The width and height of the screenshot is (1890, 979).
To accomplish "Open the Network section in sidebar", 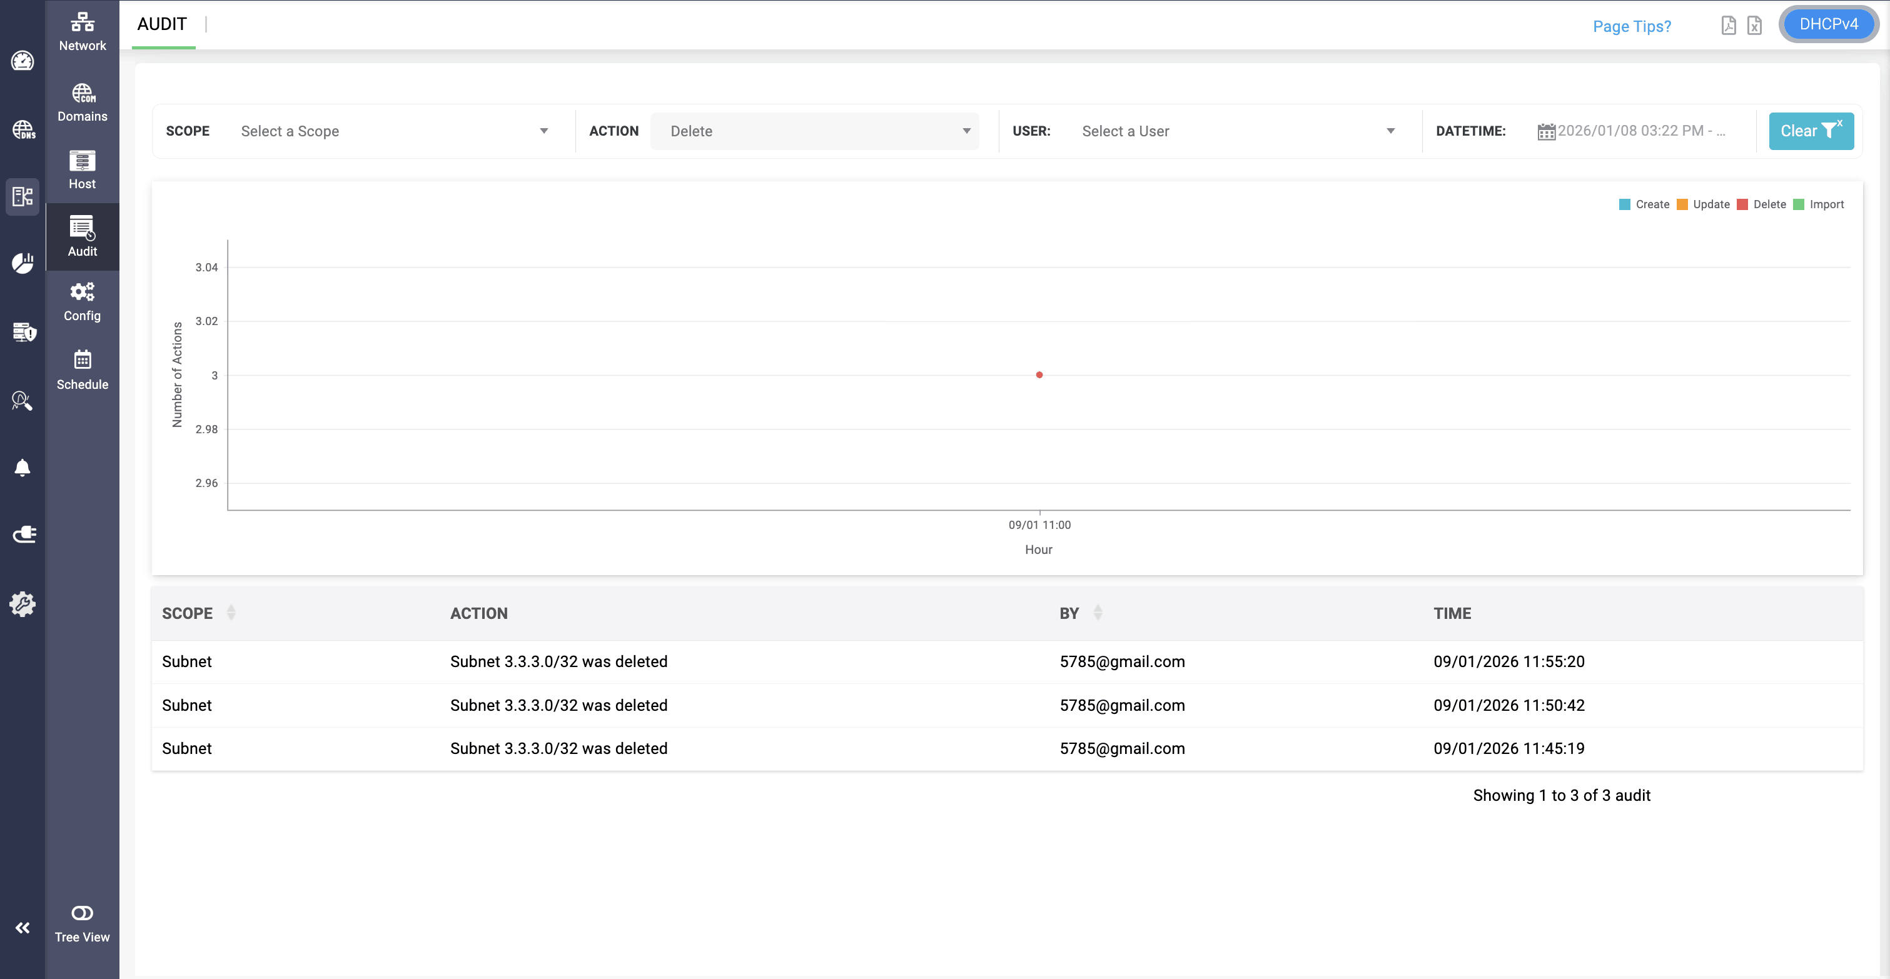I will [82, 31].
